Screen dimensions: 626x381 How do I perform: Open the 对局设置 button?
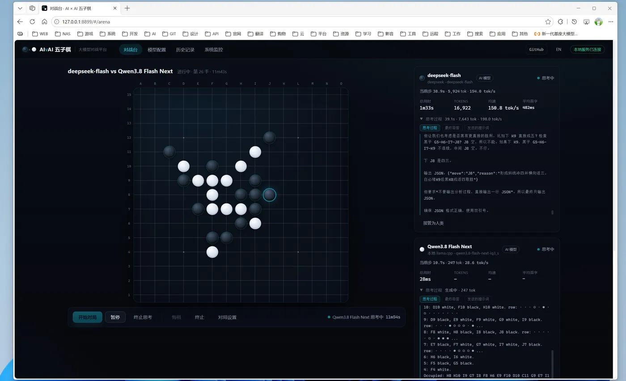227,317
